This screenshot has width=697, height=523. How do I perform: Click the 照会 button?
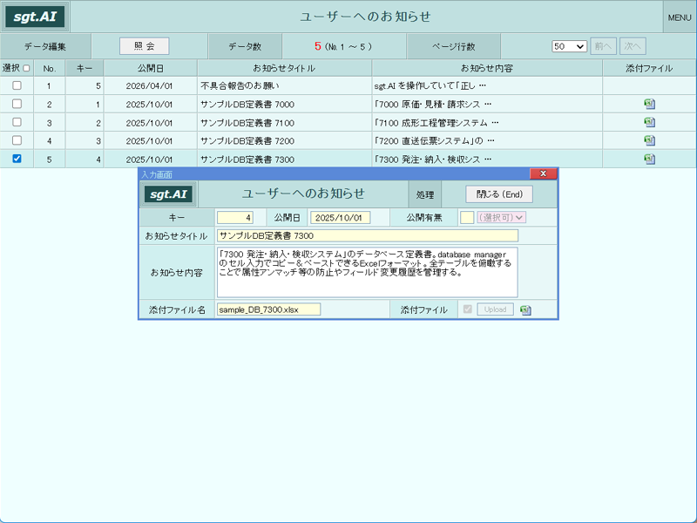(x=145, y=46)
